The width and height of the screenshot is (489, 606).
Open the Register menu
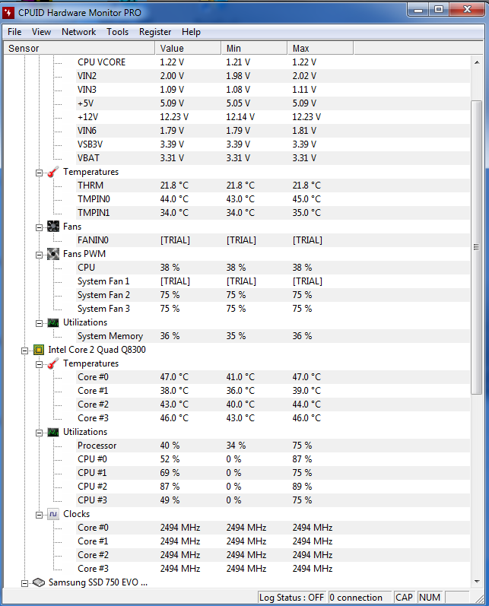pyautogui.click(x=155, y=32)
